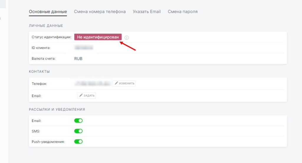Click the Статус идентификации label
This screenshot has height=163, width=302.
51,37
